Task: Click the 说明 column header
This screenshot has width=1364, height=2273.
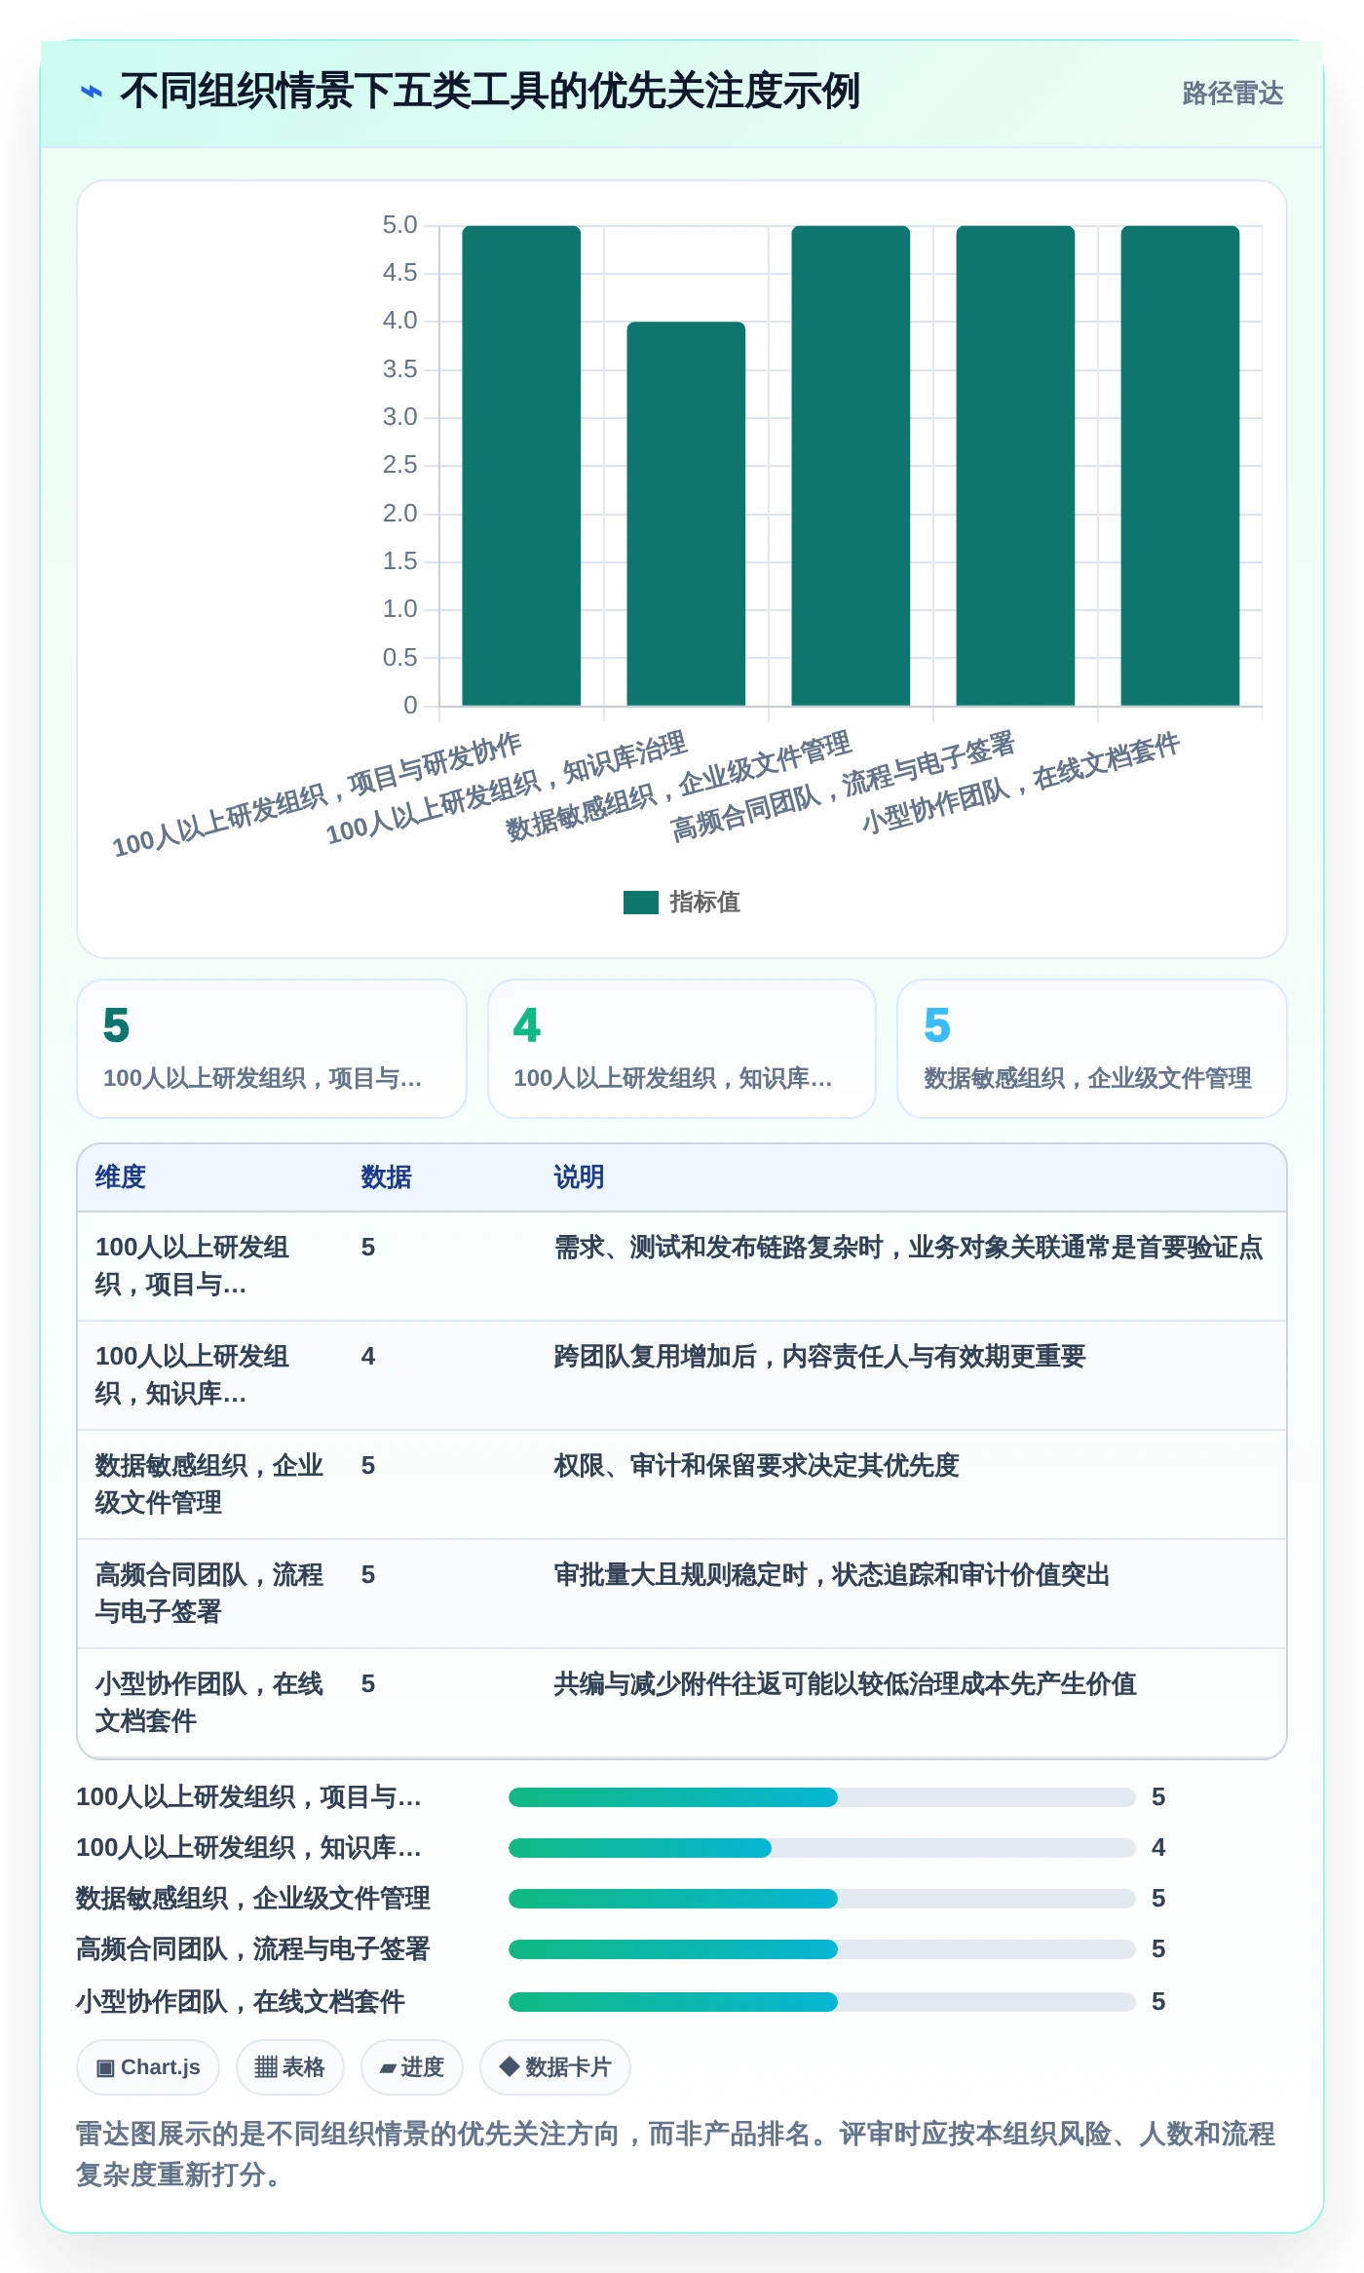Action: [580, 1177]
